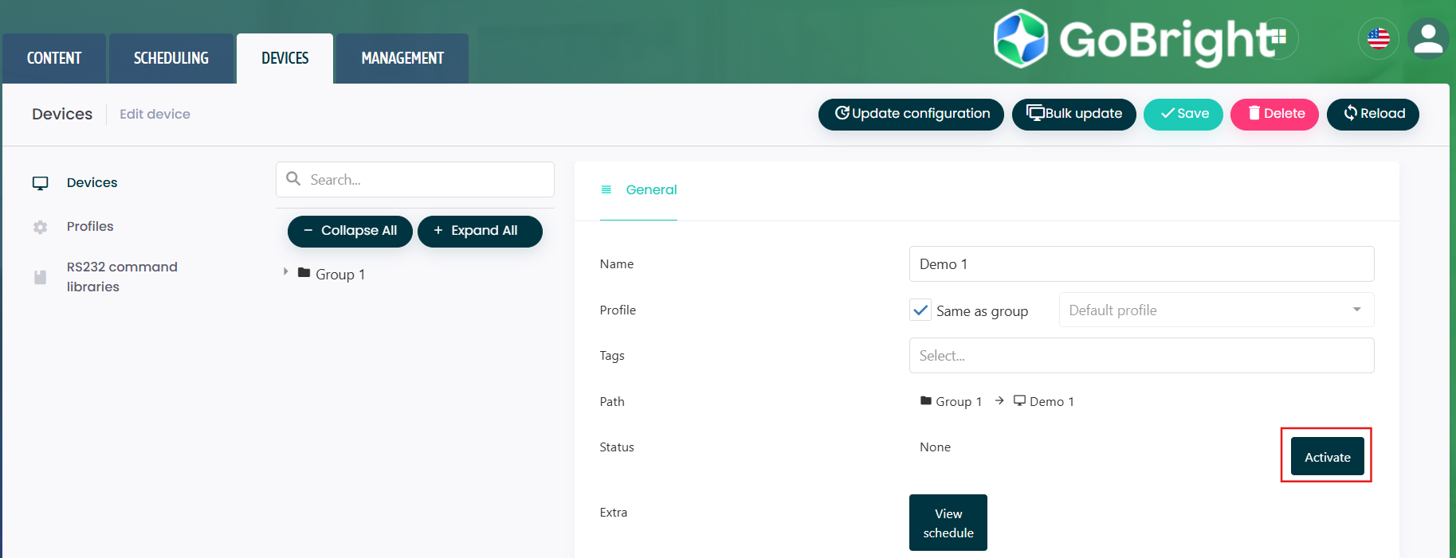Open the Default profile dropdown

[x=1215, y=310]
